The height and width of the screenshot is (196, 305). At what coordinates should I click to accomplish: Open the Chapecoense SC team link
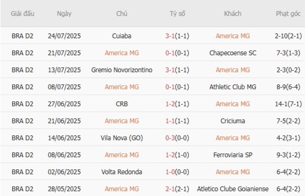tap(232, 53)
